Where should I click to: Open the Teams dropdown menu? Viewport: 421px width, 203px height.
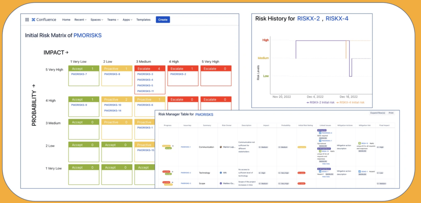coord(113,20)
